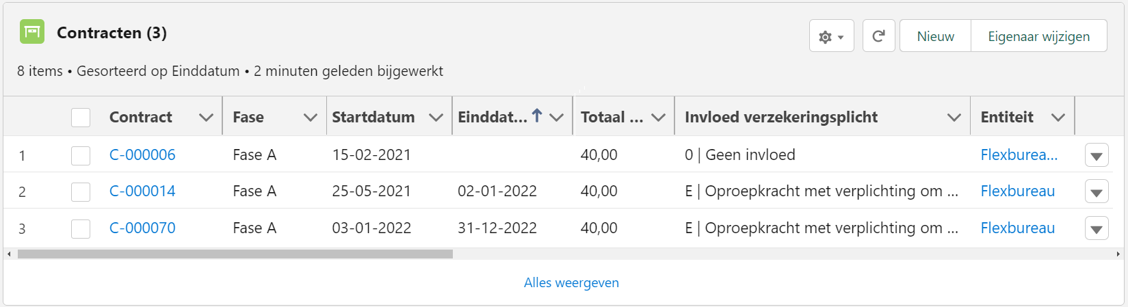The width and height of the screenshot is (1128, 307).
Task: Open the Alles weergeven link
Action: click(571, 282)
